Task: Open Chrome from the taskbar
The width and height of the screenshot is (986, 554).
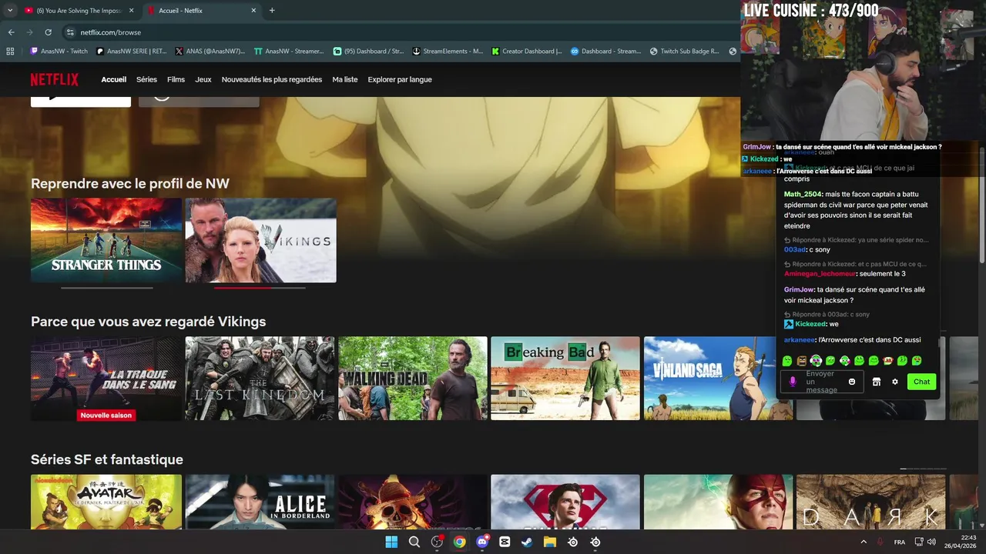Action: pyautogui.click(x=459, y=542)
